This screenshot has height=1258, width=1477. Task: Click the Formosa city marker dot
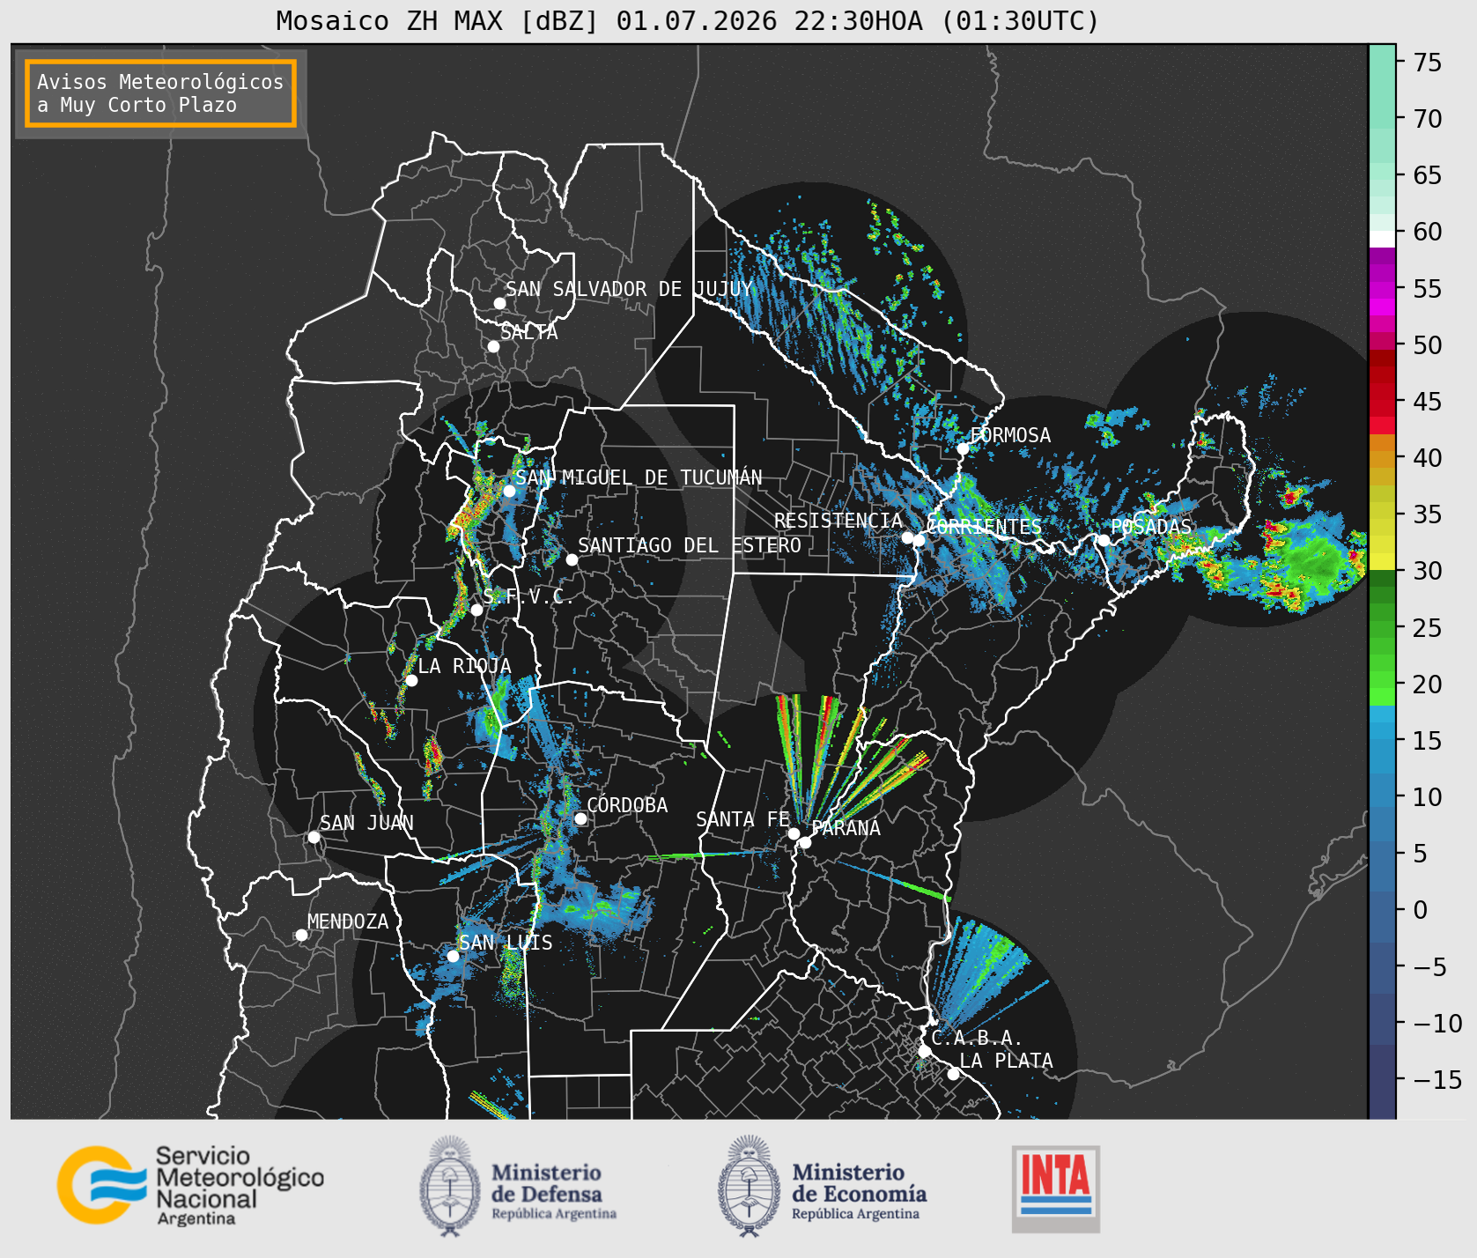[x=963, y=448]
